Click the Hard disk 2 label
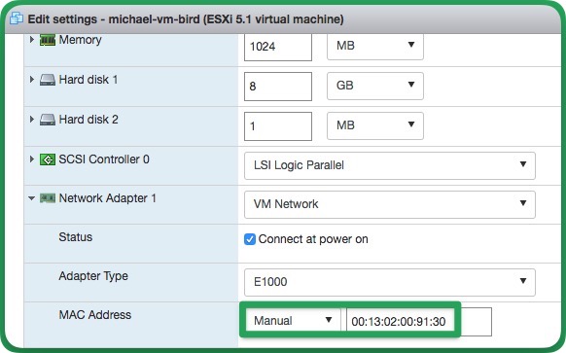The width and height of the screenshot is (566, 353). [88, 120]
